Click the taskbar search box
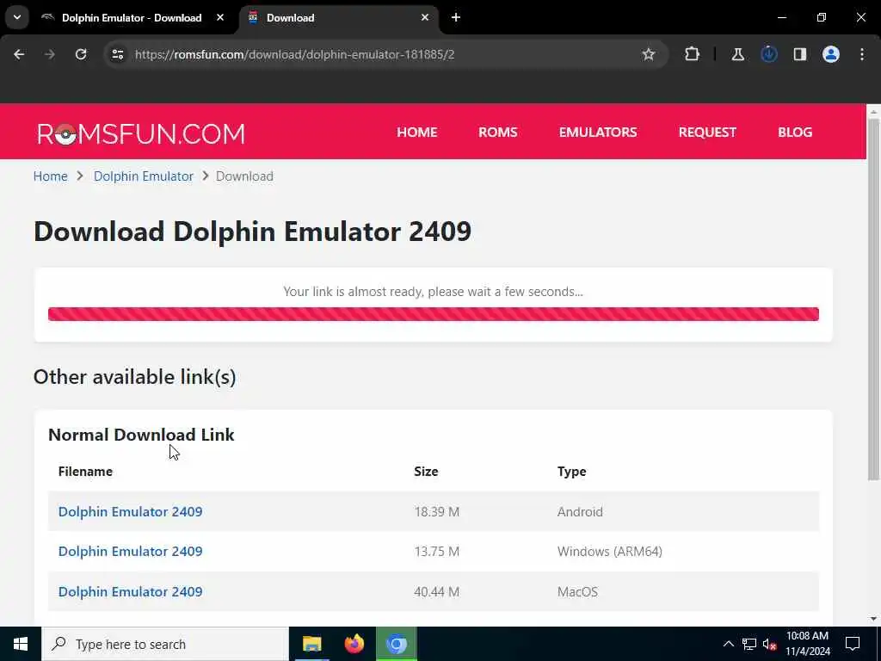The height and width of the screenshot is (661, 881). coord(164,644)
